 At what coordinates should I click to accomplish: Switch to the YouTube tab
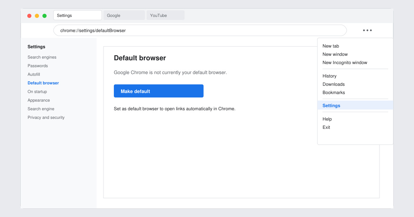pyautogui.click(x=166, y=15)
